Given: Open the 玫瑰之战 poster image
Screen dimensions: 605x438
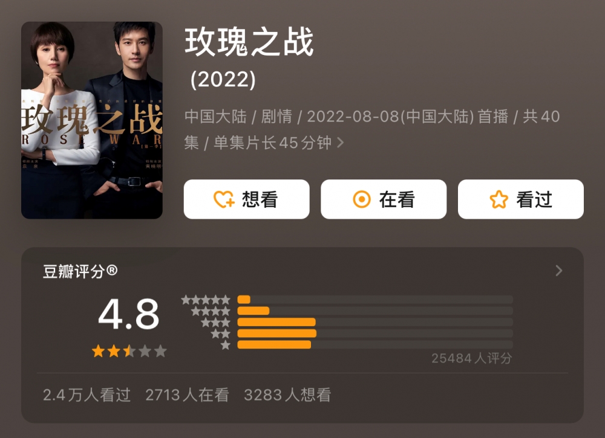Looking at the screenshot, I should tap(92, 120).
